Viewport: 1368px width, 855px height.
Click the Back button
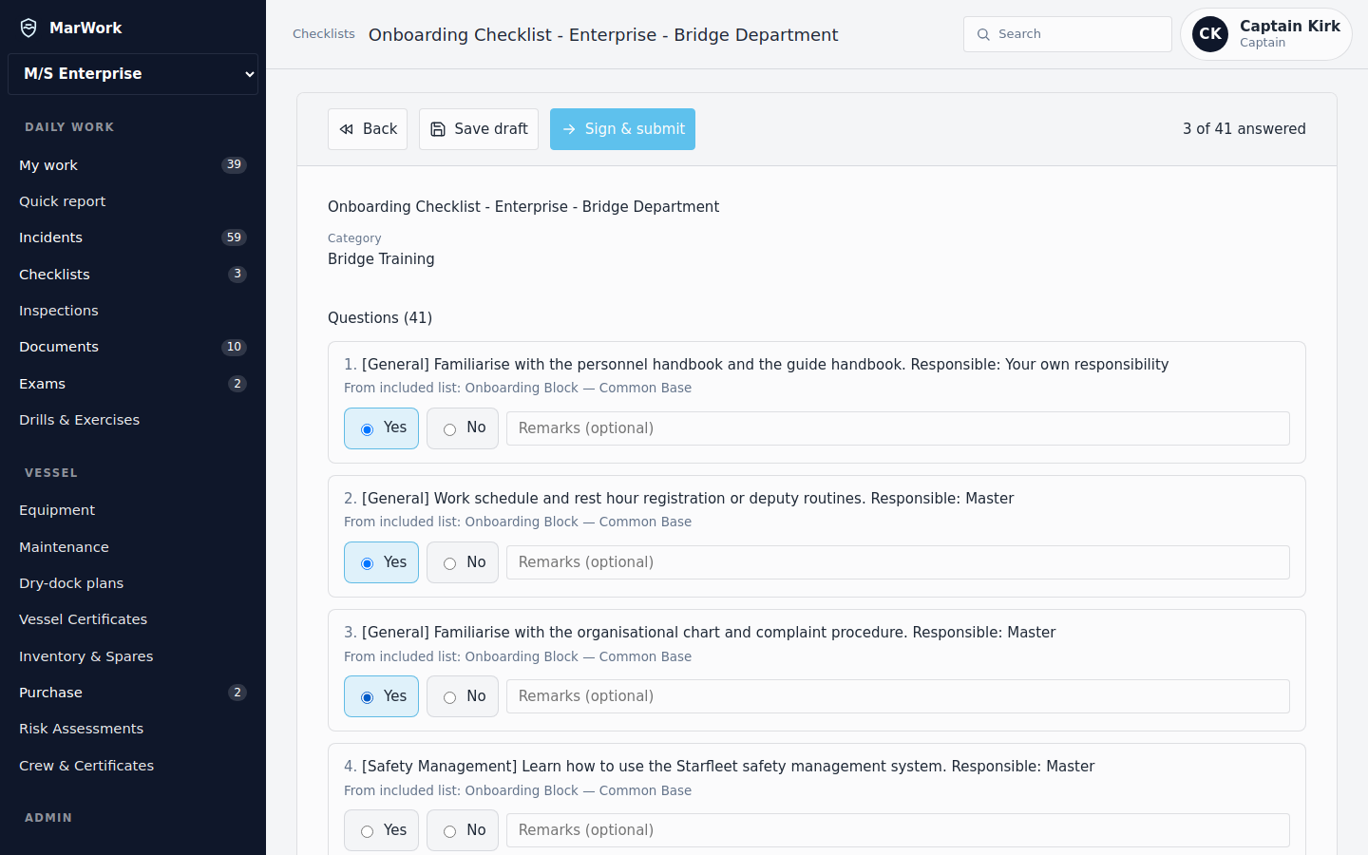[x=368, y=129]
